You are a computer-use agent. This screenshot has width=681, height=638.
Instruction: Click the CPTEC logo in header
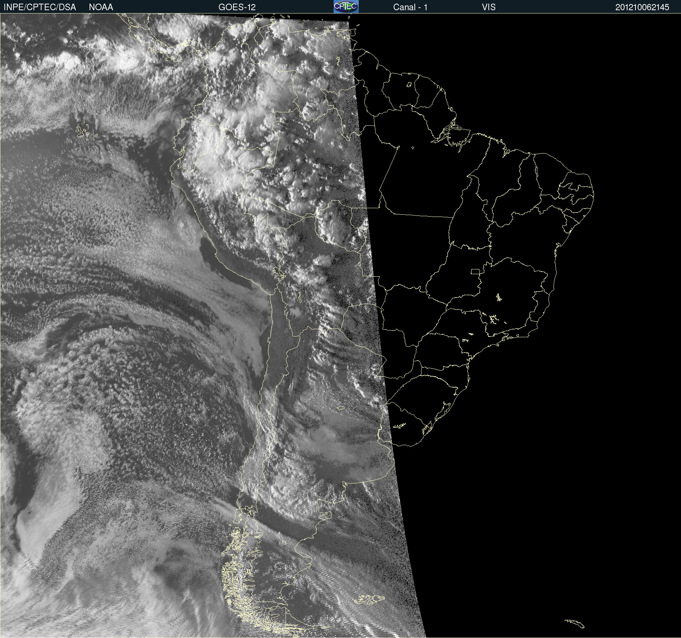pyautogui.click(x=346, y=7)
